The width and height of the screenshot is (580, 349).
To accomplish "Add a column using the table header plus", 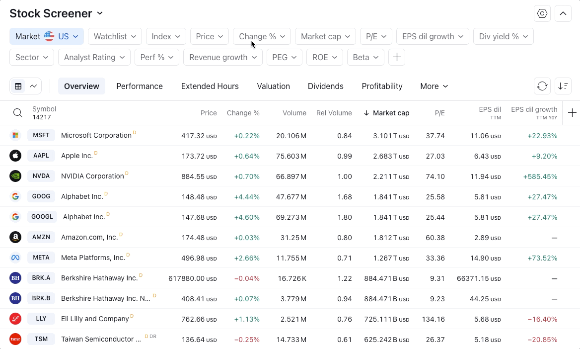I will (x=572, y=113).
